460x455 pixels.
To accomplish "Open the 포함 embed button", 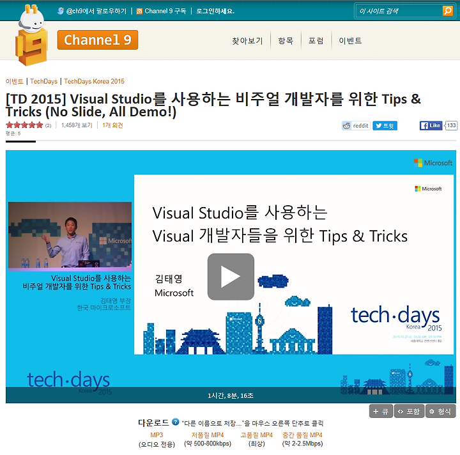I will point(409,412).
